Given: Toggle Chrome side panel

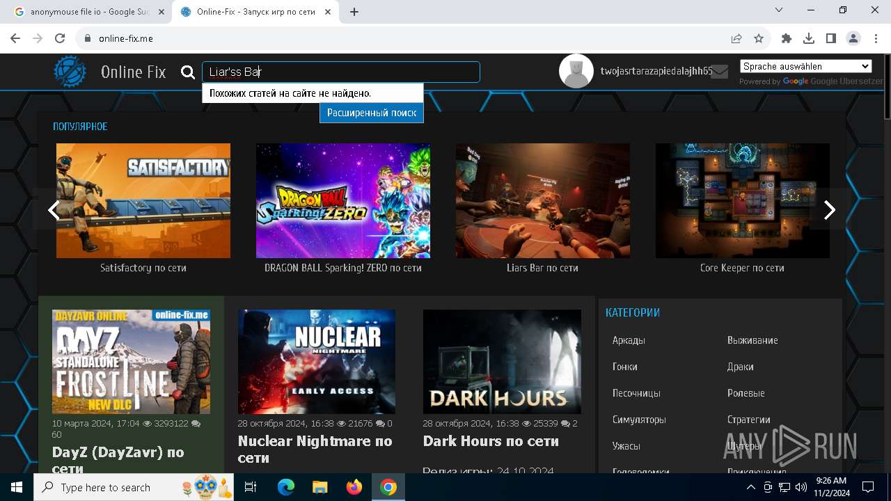Looking at the screenshot, I should (831, 38).
